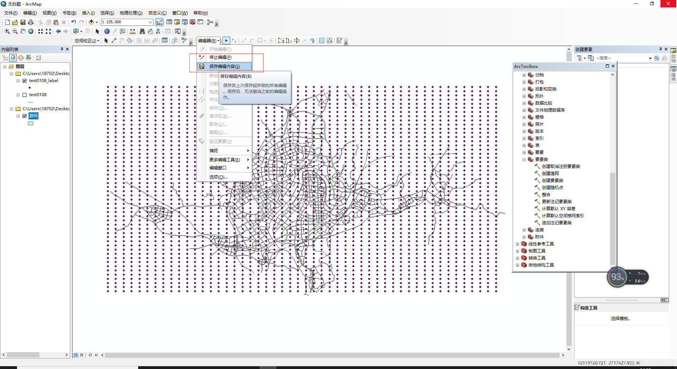This screenshot has width=677, height=369.
Task: Pause drawing button at the map bottom
Action: 96,355
